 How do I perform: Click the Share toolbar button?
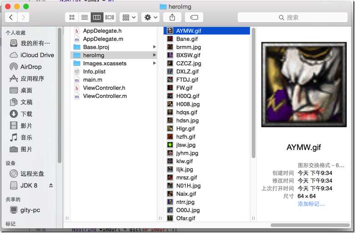click(172, 17)
